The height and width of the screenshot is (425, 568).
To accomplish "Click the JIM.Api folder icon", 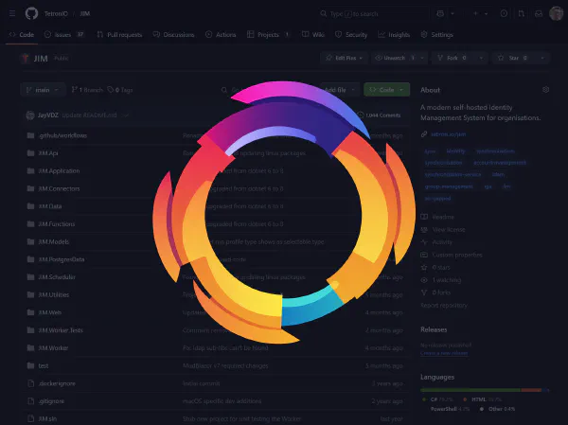I will [30, 152].
